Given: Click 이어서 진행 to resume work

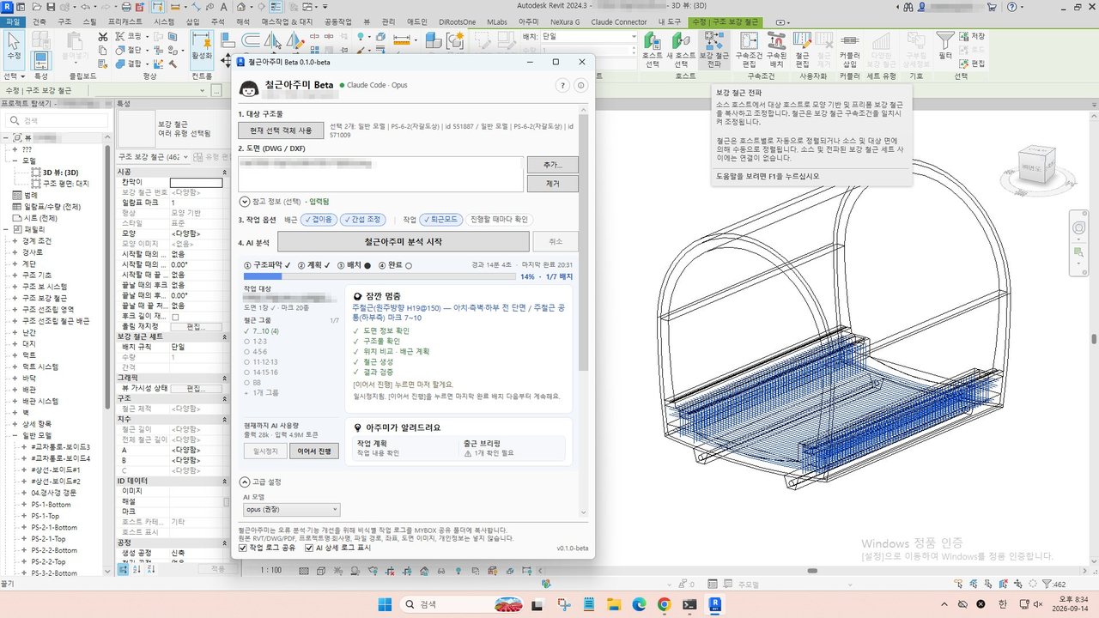Looking at the screenshot, I should click(x=314, y=451).
